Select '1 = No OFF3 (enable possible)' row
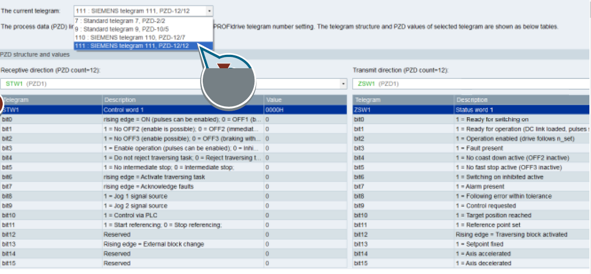The width and height of the screenshot is (591, 274). [173, 139]
